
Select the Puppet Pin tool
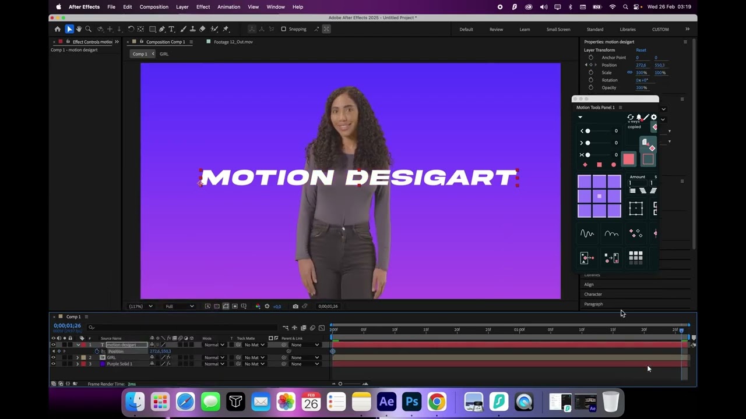click(226, 29)
